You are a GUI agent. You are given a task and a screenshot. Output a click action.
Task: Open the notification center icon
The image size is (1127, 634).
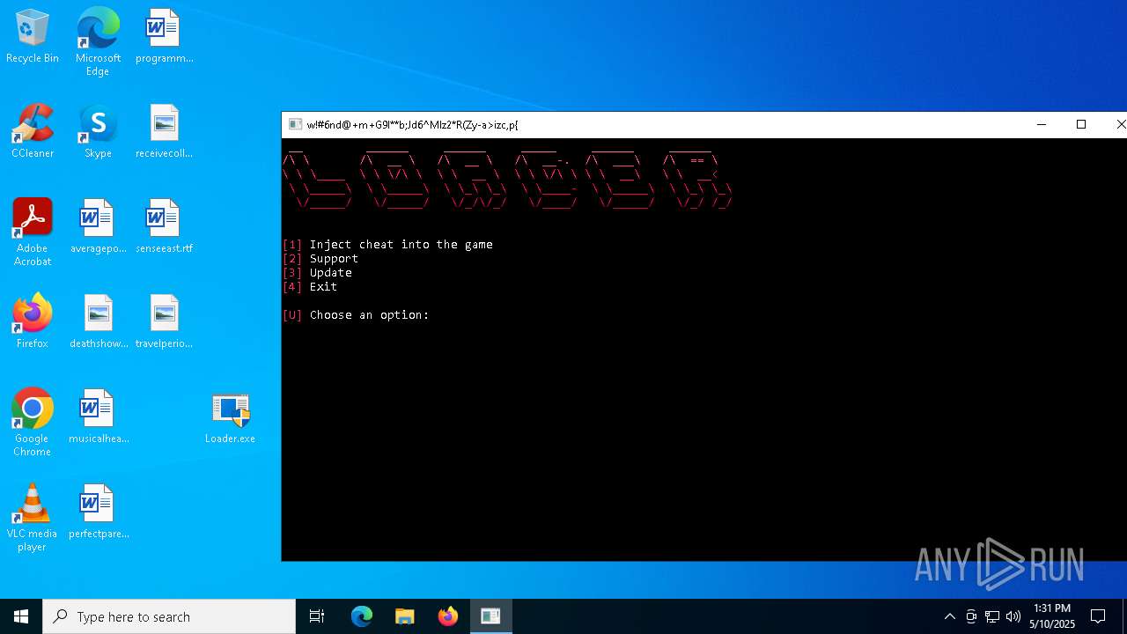pos(1098,616)
